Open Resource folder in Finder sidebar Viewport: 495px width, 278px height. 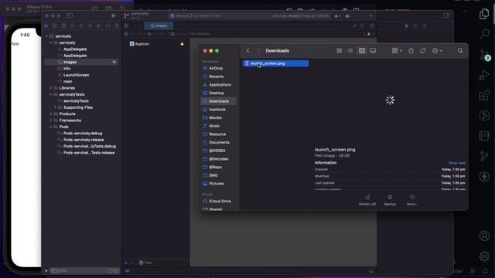tap(218, 134)
